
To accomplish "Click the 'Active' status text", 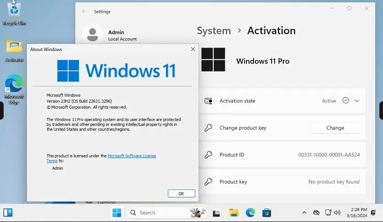I will pos(329,101).
